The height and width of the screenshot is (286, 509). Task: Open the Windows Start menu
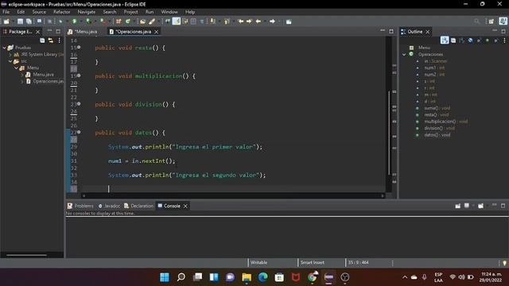[165, 277]
